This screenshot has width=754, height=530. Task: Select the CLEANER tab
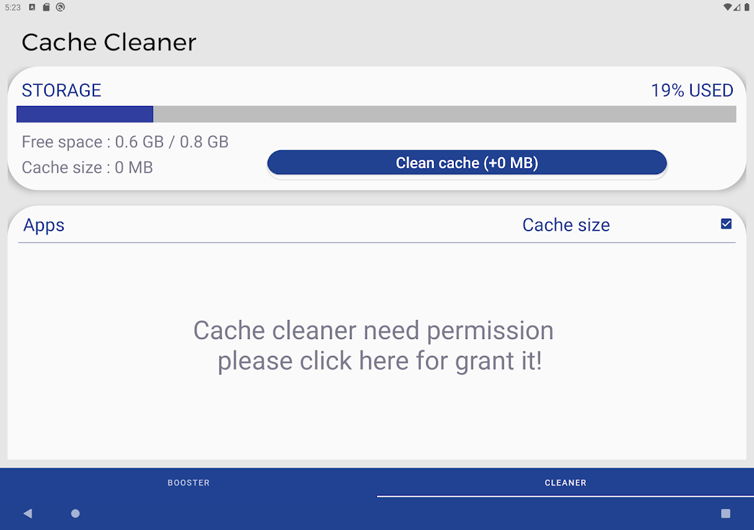565,483
